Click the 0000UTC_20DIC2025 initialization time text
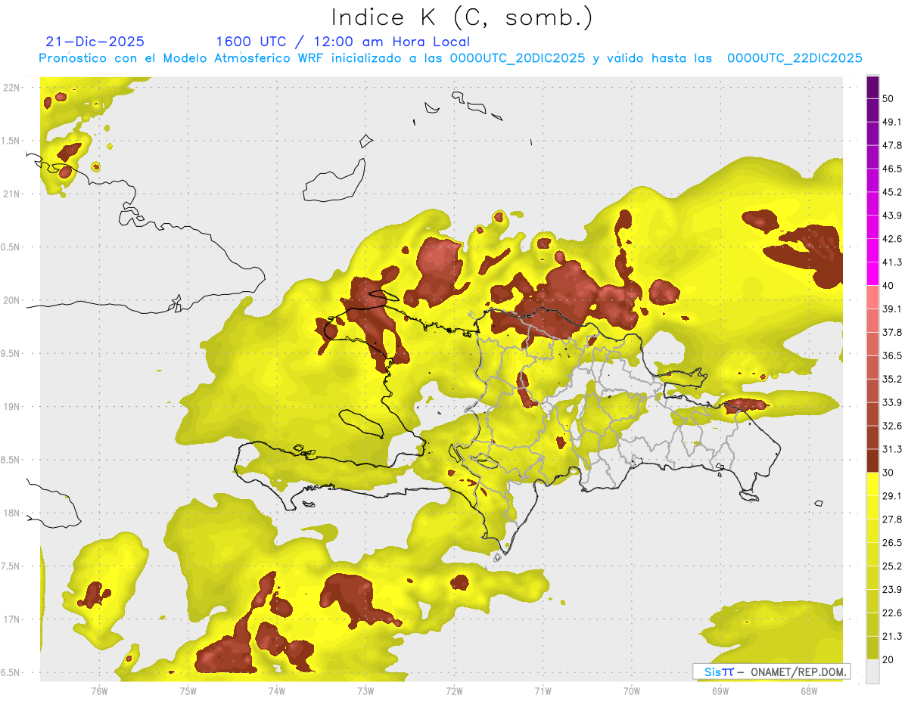908x701 pixels. [x=518, y=58]
